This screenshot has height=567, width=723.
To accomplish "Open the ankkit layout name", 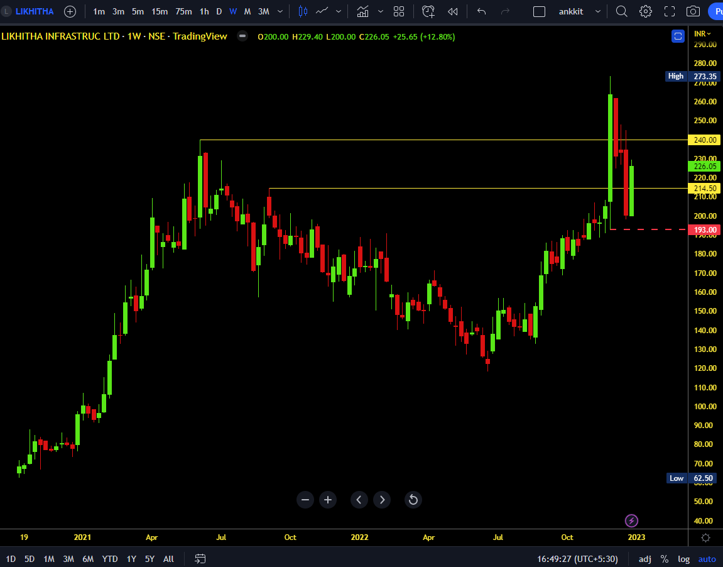I will point(571,11).
